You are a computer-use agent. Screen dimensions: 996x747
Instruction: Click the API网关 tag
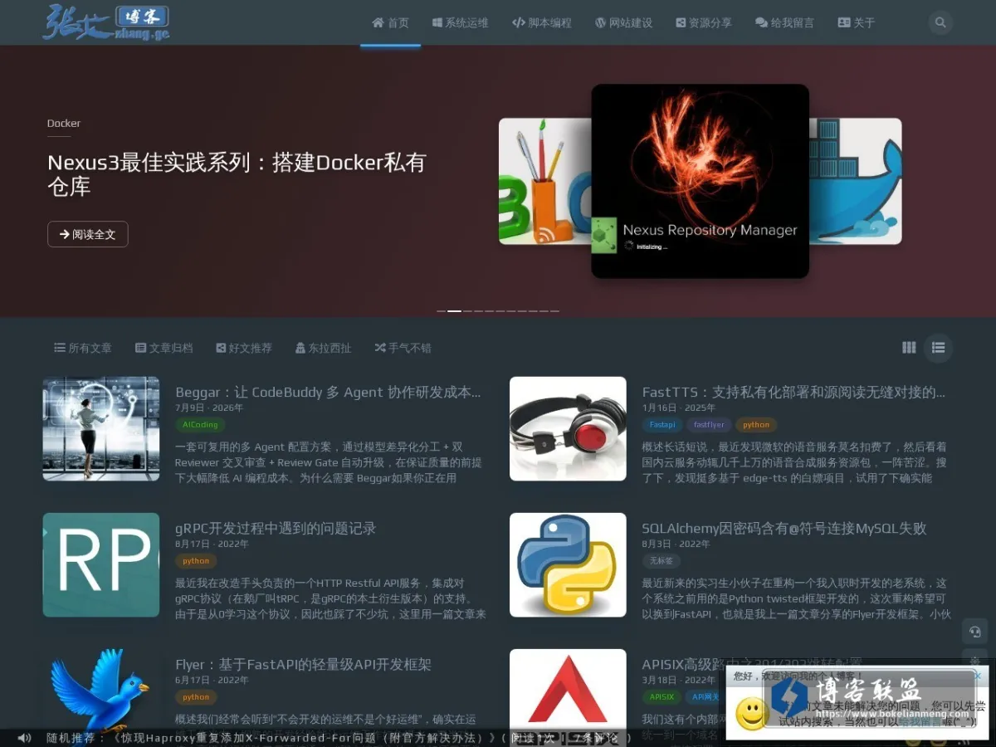click(x=705, y=696)
